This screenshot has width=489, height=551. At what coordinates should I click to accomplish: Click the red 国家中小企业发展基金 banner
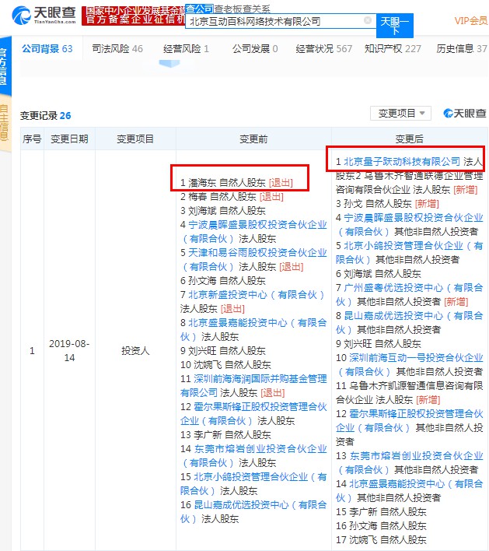click(134, 16)
